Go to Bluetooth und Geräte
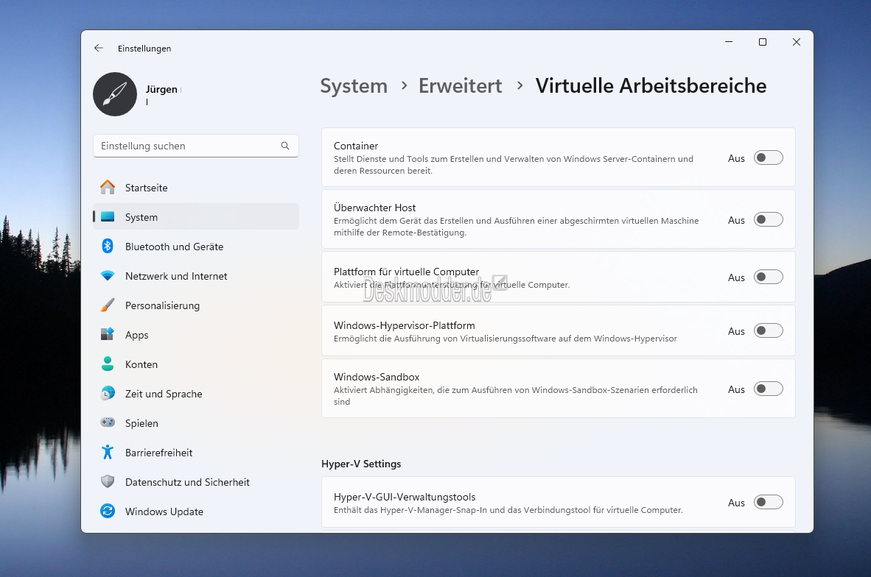Image resolution: width=871 pixels, height=577 pixels. (196, 247)
